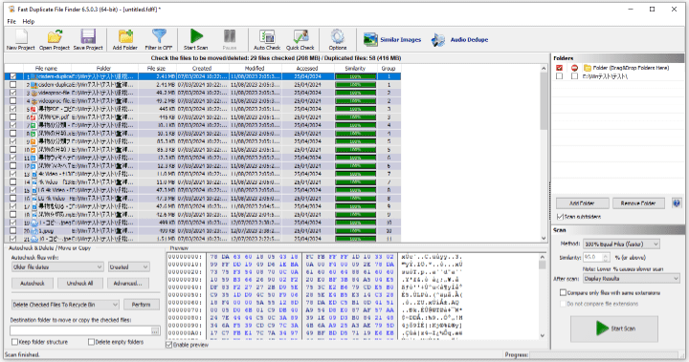The height and width of the screenshot is (362, 689).
Task: Sort by File name column header
Action: 46,69
